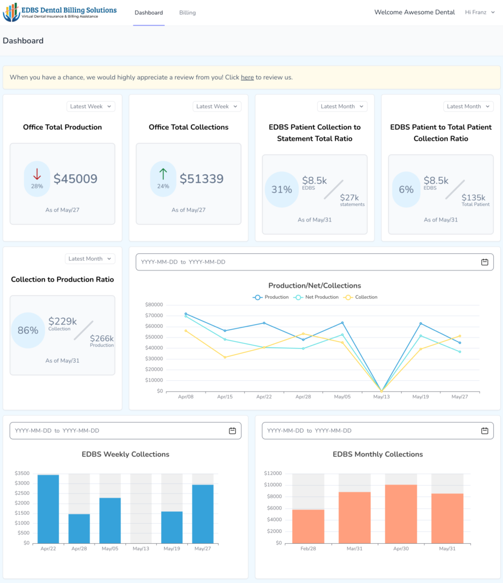Toggle Collection series in chart legend

pyautogui.click(x=361, y=297)
